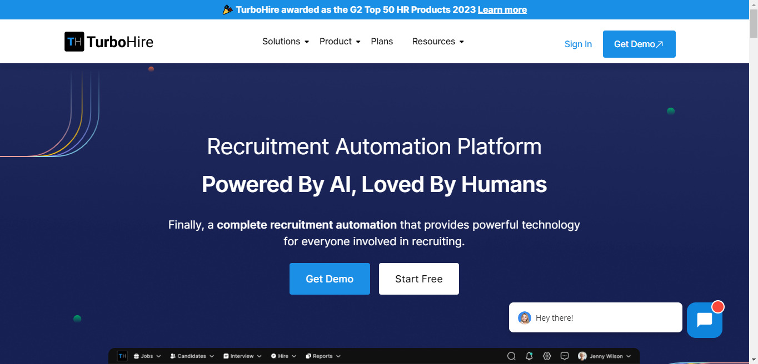Image resolution: width=758 pixels, height=364 pixels.
Task: Click the Sign In link
Action: tap(578, 44)
